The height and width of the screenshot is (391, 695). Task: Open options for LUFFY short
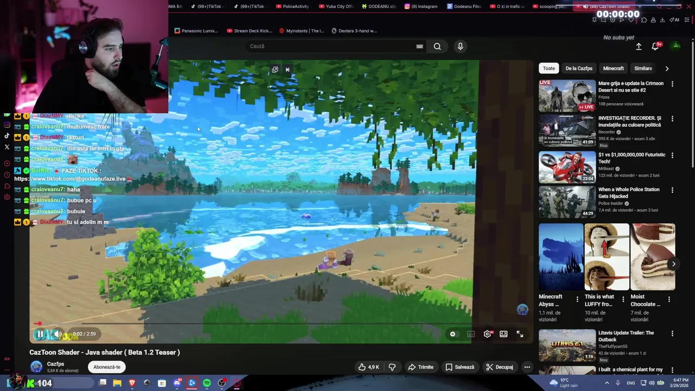pos(623,299)
